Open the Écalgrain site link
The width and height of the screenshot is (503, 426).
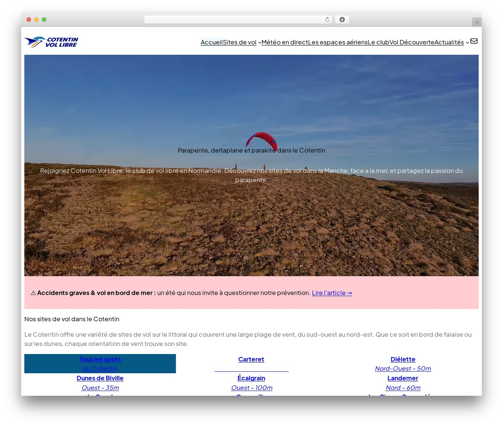251,378
